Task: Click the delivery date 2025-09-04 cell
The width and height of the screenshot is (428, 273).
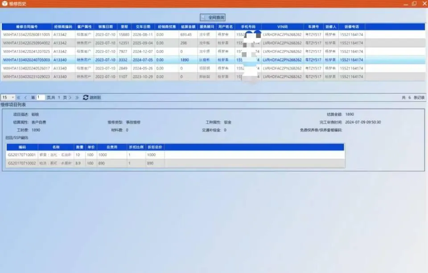Action: tap(143, 43)
